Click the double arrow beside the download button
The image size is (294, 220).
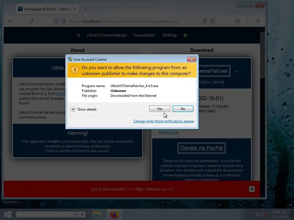[x=237, y=71]
